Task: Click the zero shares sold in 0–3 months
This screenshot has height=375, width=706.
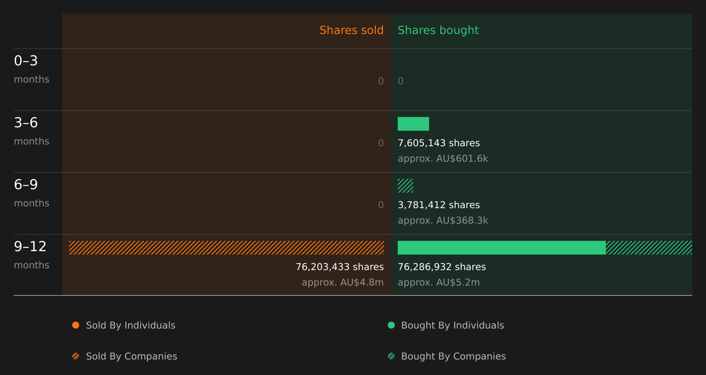Action: pyautogui.click(x=381, y=81)
